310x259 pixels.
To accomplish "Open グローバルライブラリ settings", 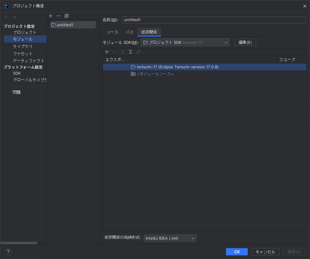I will click(30, 80).
